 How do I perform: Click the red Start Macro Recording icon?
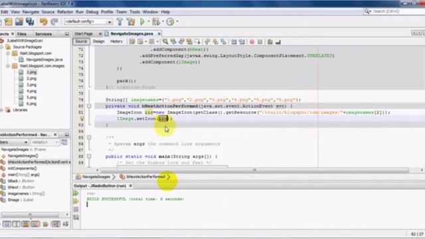[x=252, y=42]
